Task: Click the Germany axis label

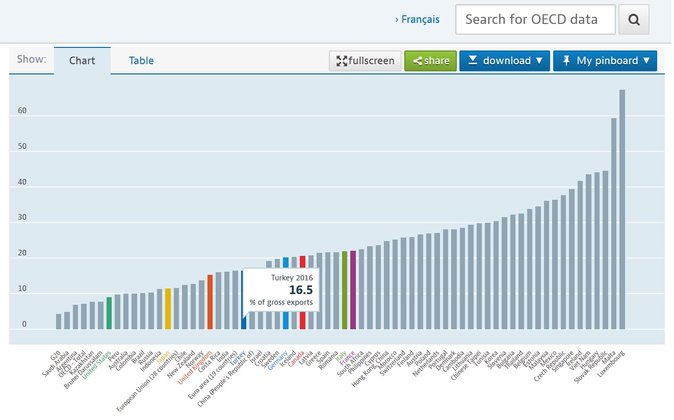Action: click(x=278, y=360)
